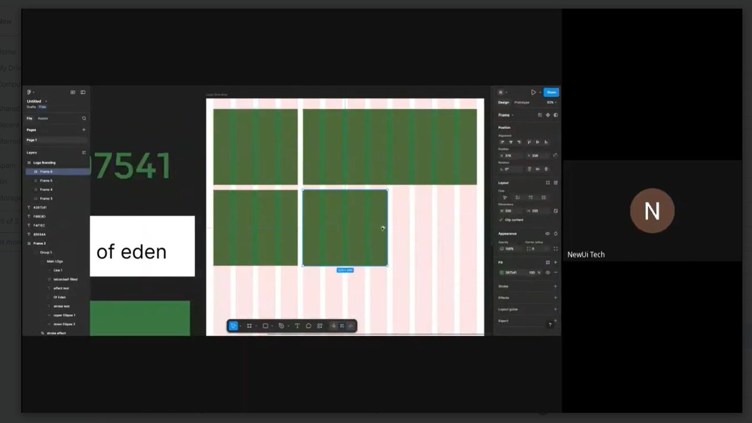
Task: Select the Text tool in bottom toolbar
Action: [297, 326]
